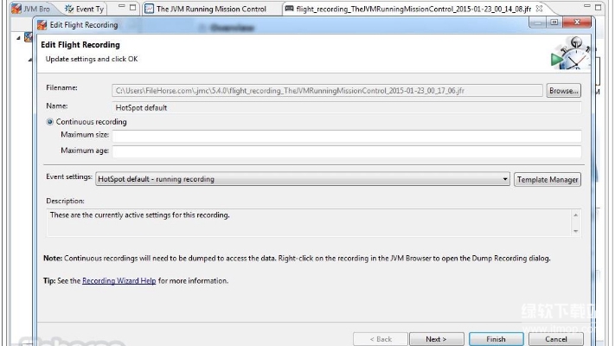Close the flight recording .jfr editor tab

click(x=539, y=9)
